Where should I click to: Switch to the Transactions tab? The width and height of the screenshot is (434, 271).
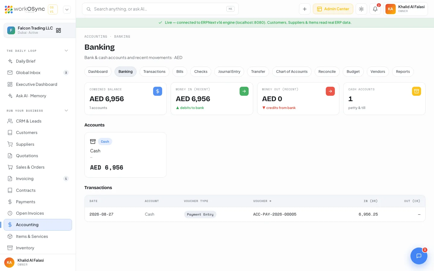[x=154, y=72]
